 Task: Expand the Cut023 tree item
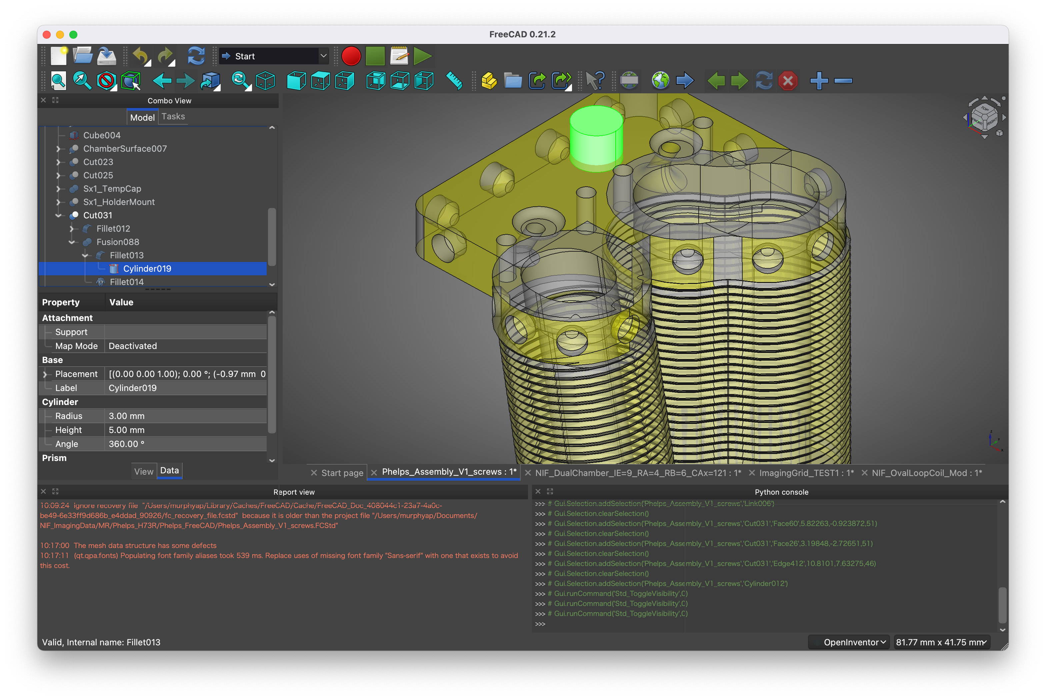tap(58, 162)
